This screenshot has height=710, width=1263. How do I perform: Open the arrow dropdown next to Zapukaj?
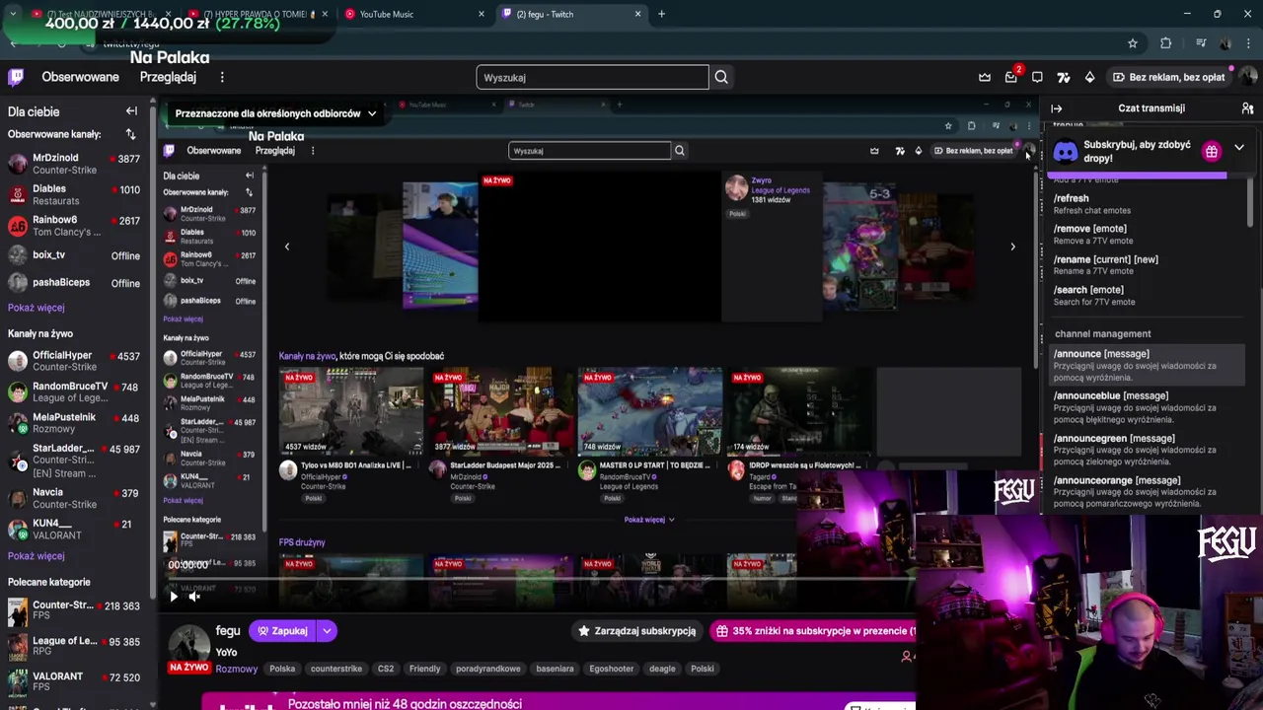point(327,631)
